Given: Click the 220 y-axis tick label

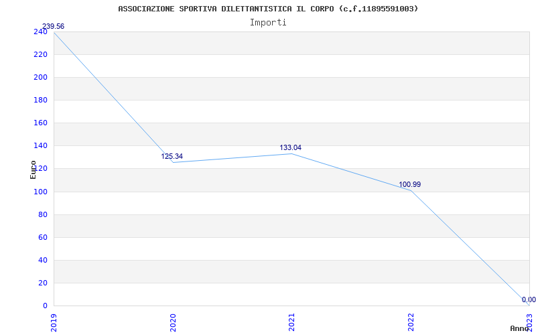Looking at the screenshot, I should tap(40, 55).
